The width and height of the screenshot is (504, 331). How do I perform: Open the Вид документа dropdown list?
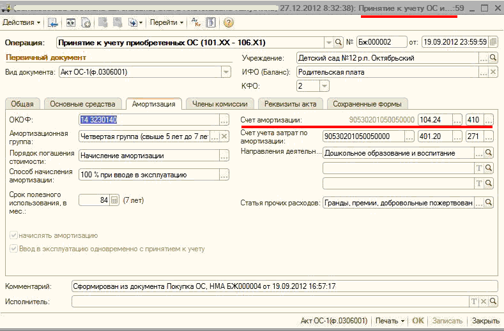click(x=225, y=72)
